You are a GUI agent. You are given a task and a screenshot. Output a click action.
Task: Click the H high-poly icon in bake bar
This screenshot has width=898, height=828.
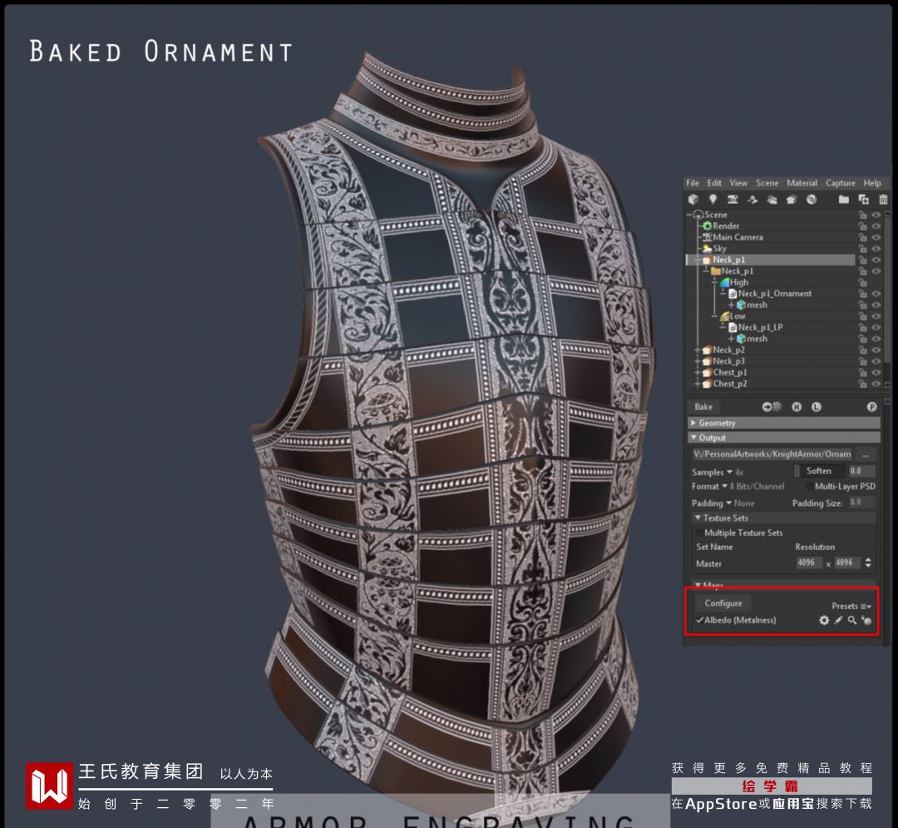coord(797,407)
